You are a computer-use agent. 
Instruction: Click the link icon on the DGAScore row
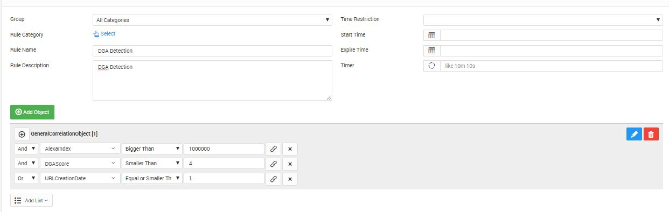point(273,164)
